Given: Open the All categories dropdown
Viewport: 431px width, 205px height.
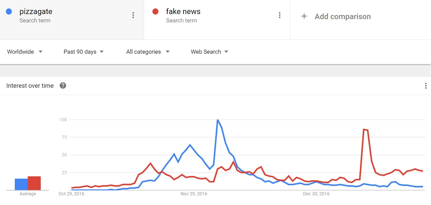Looking at the screenshot, I should point(148,52).
